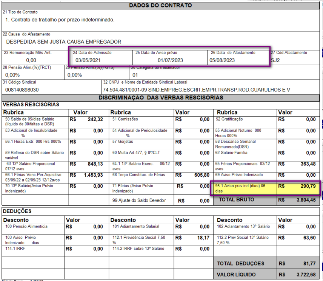
Task: Click the '59 Reflexo do DSR' rubric
Action: pyautogui.click(x=34, y=155)
